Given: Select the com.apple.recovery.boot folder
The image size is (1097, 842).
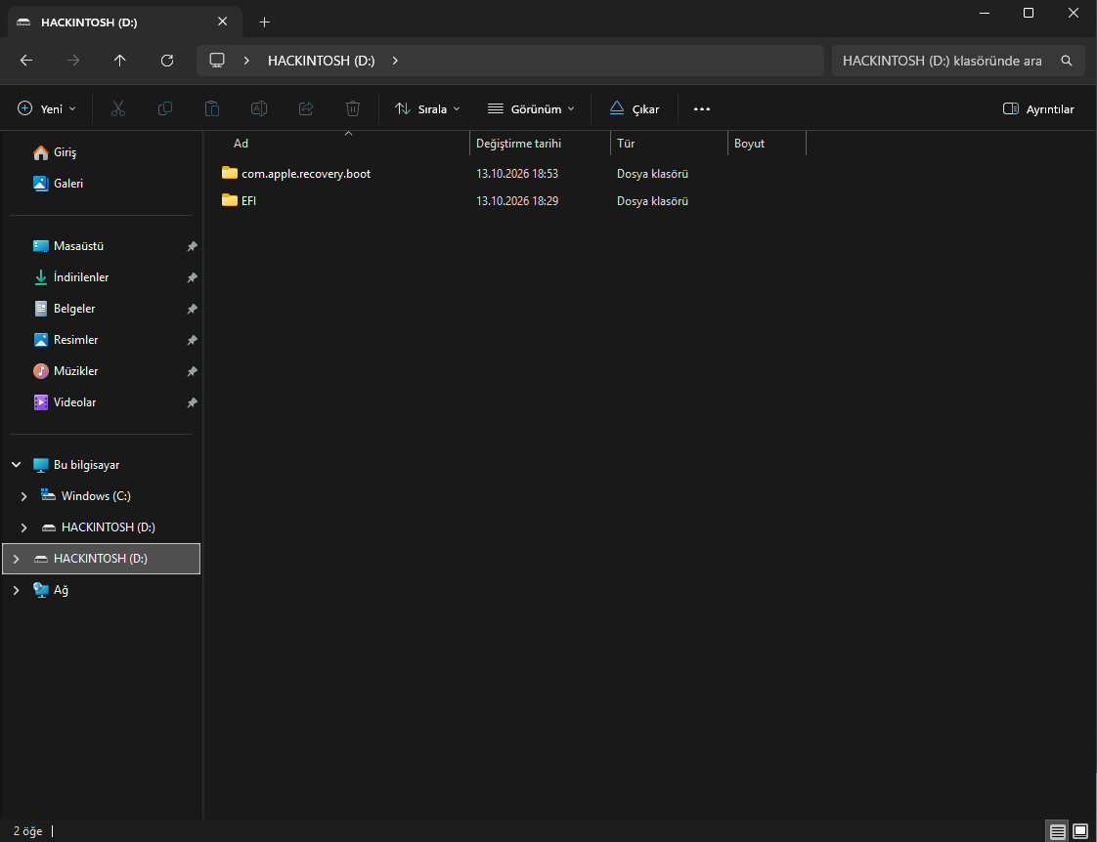Looking at the screenshot, I should pos(306,173).
